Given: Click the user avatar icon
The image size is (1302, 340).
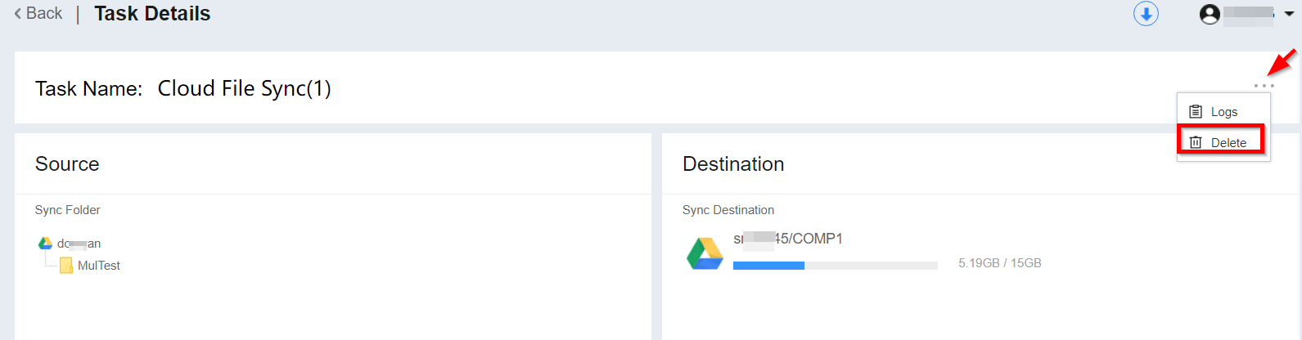Looking at the screenshot, I should tap(1210, 14).
